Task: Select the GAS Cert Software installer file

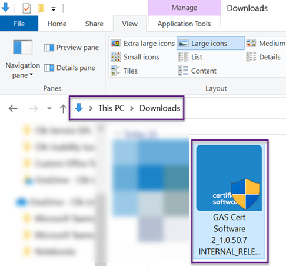Action: click(x=230, y=201)
